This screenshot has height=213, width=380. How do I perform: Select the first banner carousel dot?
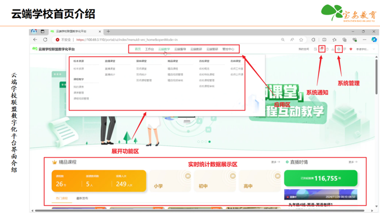click(199, 142)
